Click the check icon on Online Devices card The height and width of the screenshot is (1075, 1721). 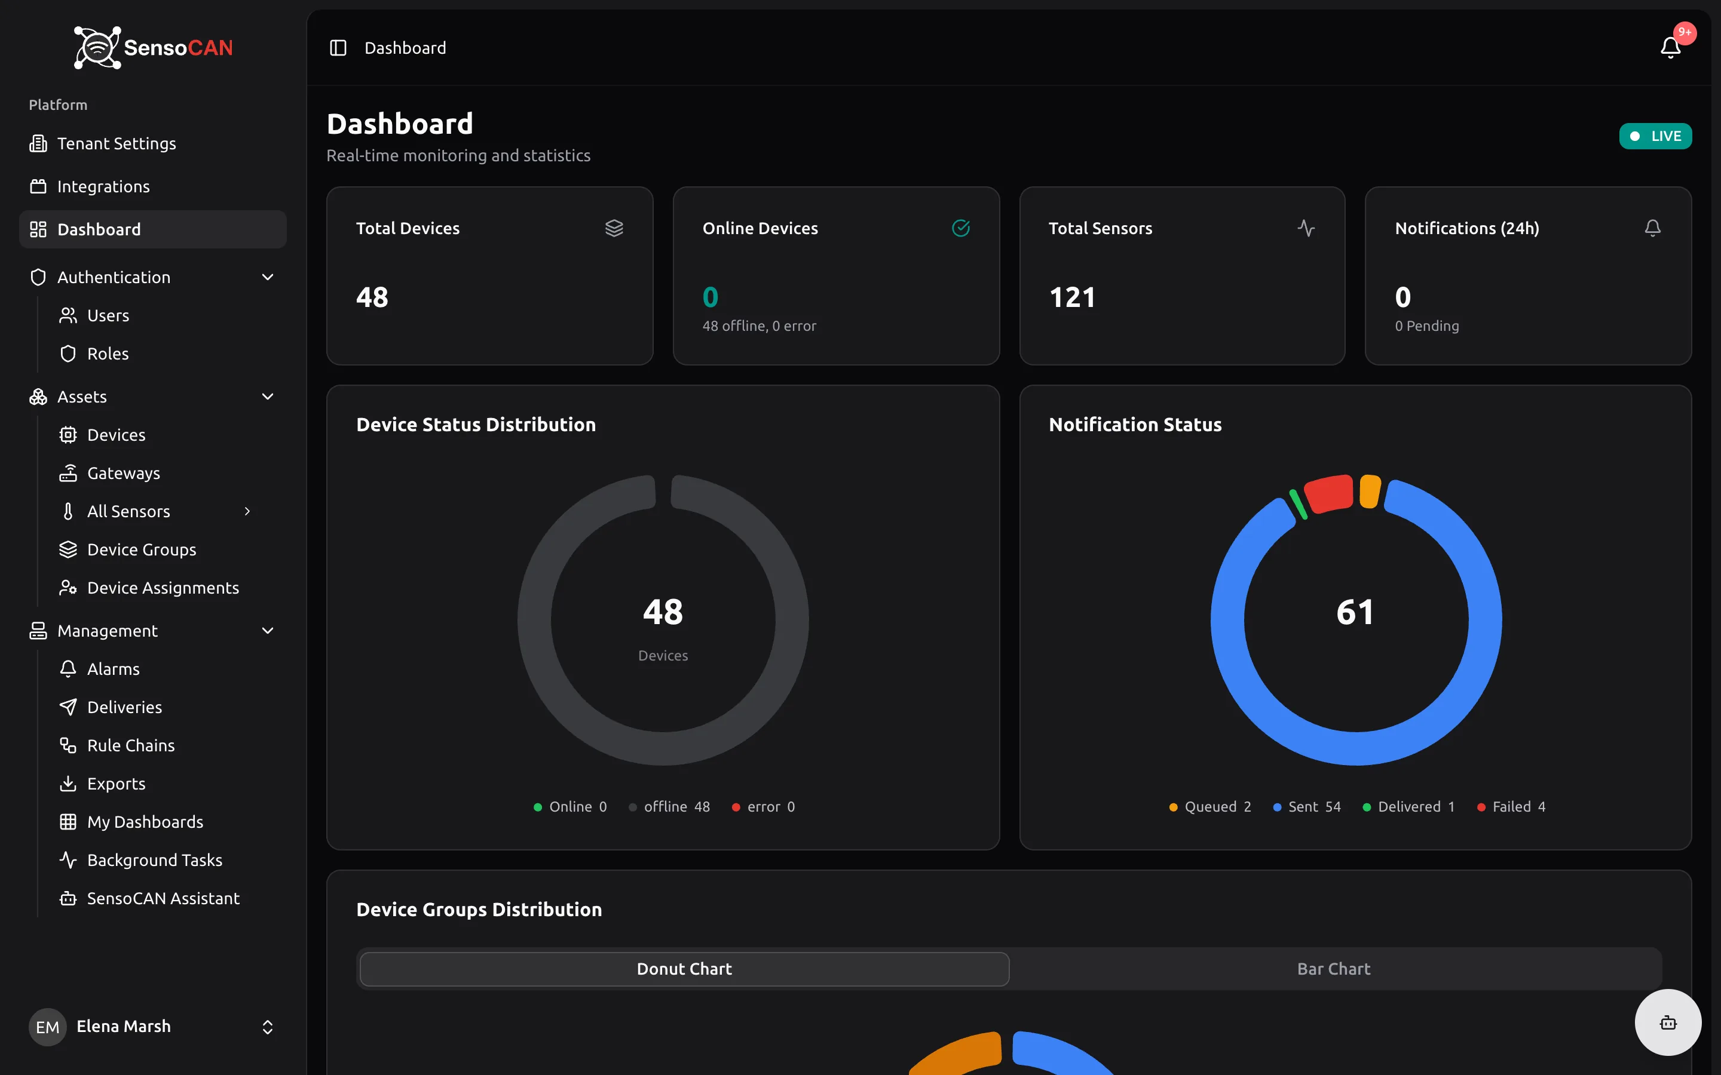[x=960, y=228]
